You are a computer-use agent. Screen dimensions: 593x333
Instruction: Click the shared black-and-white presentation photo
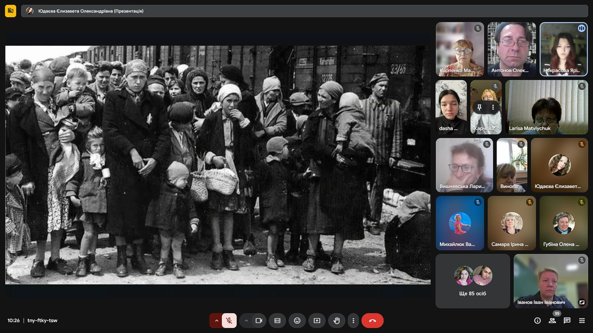click(218, 165)
